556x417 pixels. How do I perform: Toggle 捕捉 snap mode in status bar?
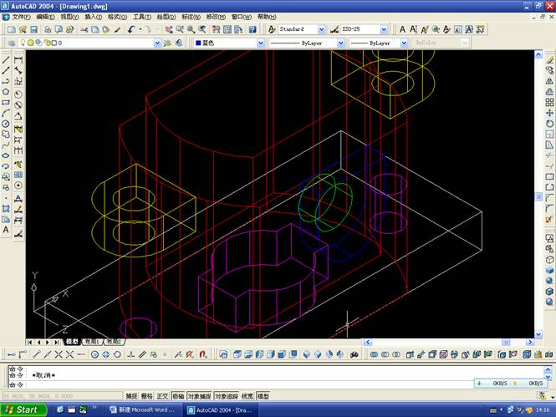click(x=131, y=396)
